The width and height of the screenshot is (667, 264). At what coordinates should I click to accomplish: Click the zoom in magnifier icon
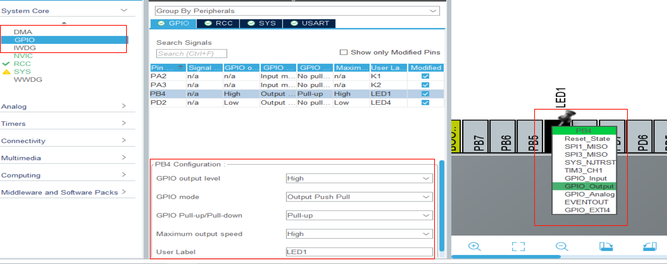[x=474, y=247]
